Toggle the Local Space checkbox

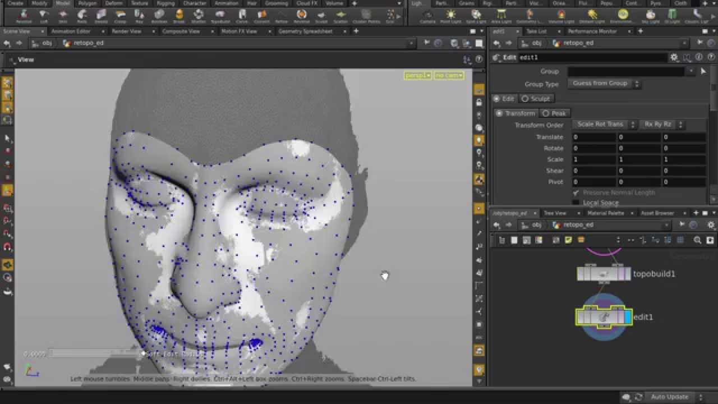tap(576, 203)
